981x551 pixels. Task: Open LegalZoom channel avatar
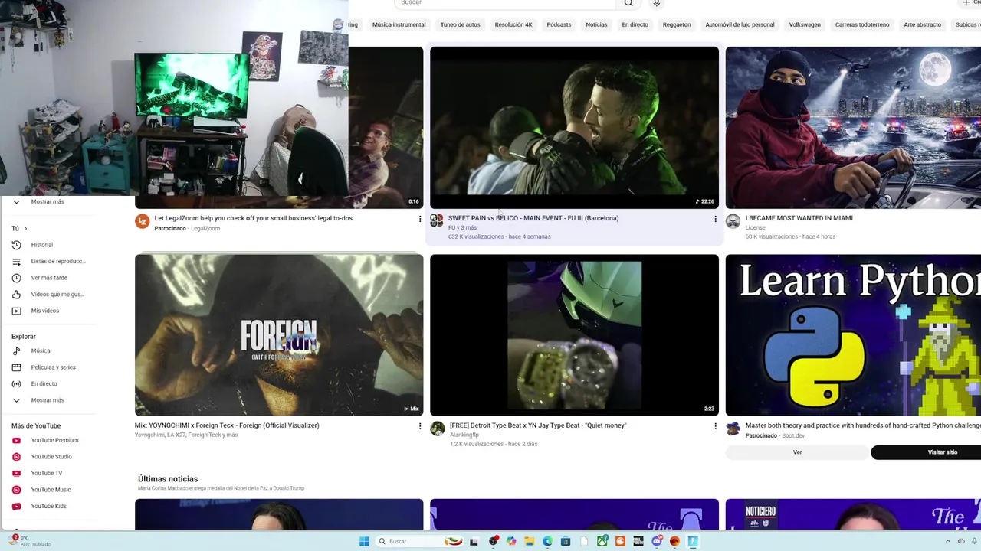coord(142,221)
